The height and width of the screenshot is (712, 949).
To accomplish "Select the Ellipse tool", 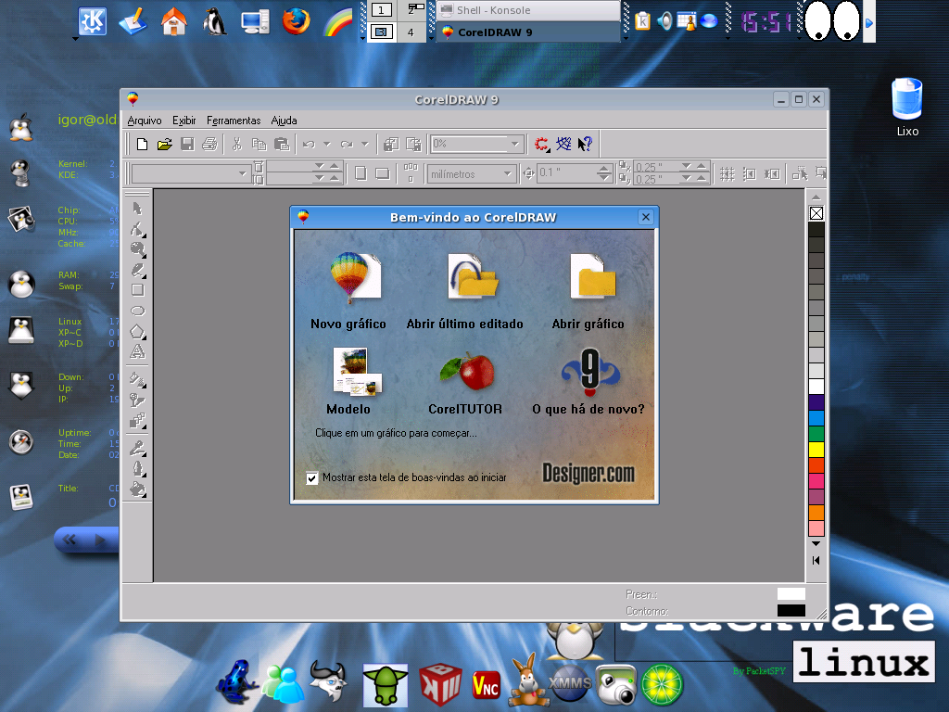I will pyautogui.click(x=137, y=311).
